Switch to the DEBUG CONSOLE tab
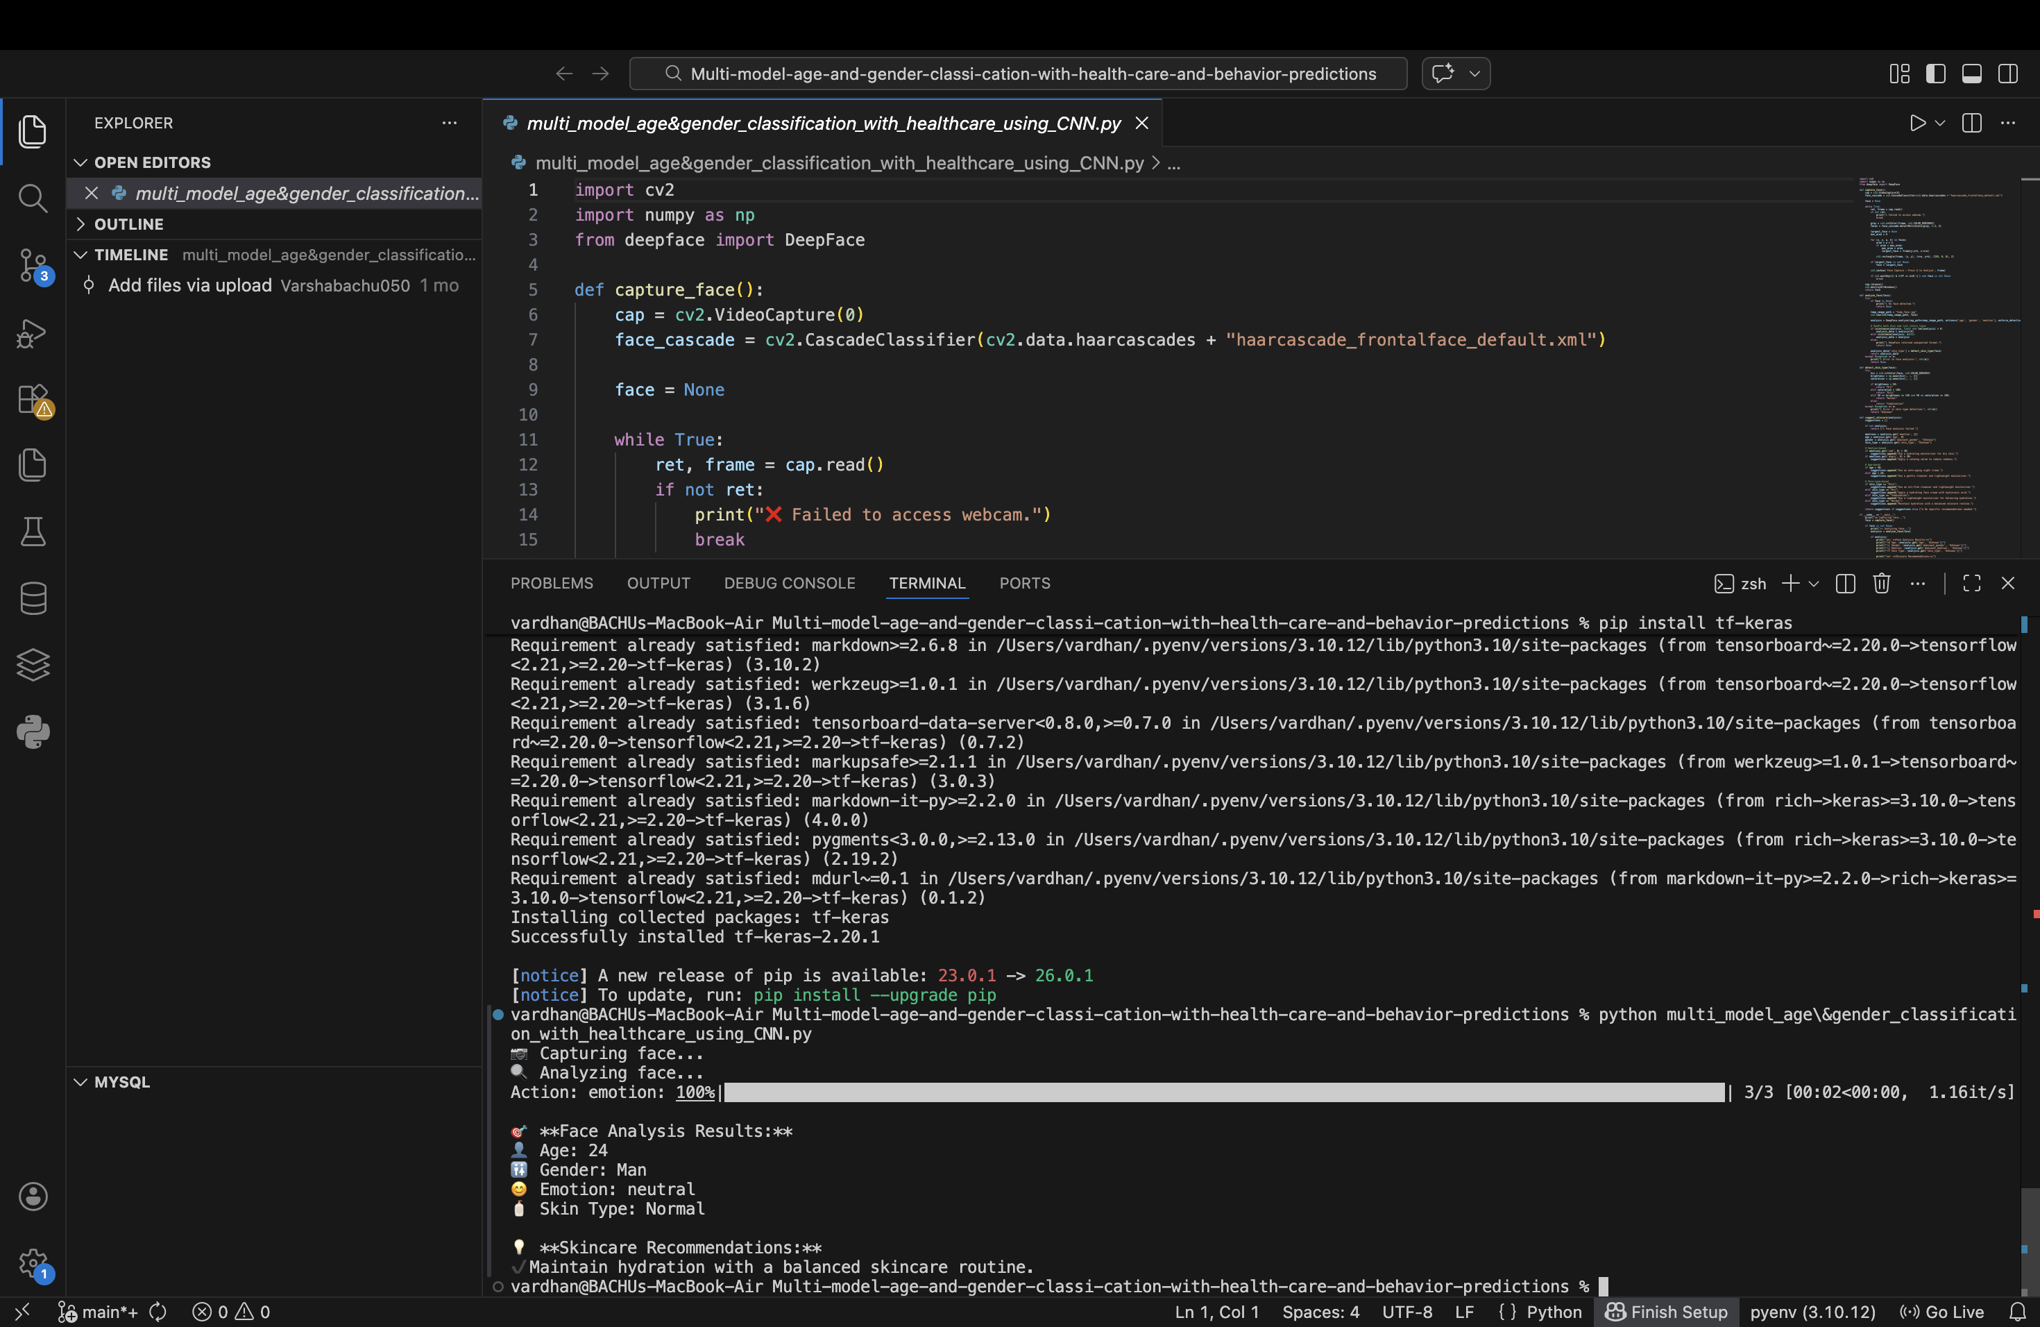This screenshot has width=2040, height=1327. point(788,584)
